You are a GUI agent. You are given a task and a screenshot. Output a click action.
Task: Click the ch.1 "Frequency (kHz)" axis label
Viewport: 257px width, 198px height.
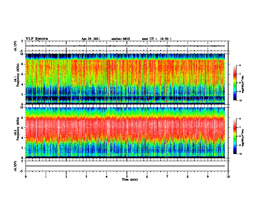coord(18,75)
